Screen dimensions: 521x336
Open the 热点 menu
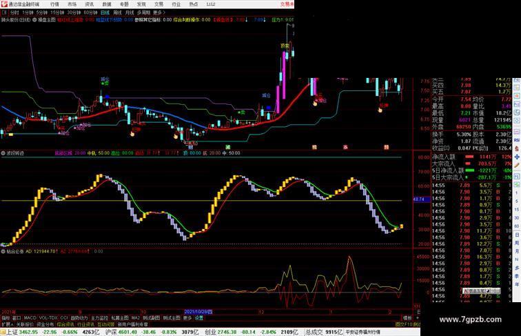tap(194, 4)
